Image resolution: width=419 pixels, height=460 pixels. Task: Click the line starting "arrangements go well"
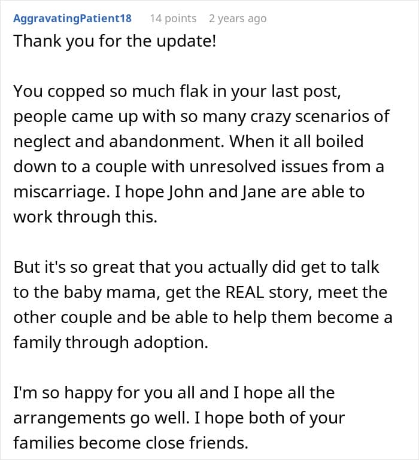click(179, 418)
